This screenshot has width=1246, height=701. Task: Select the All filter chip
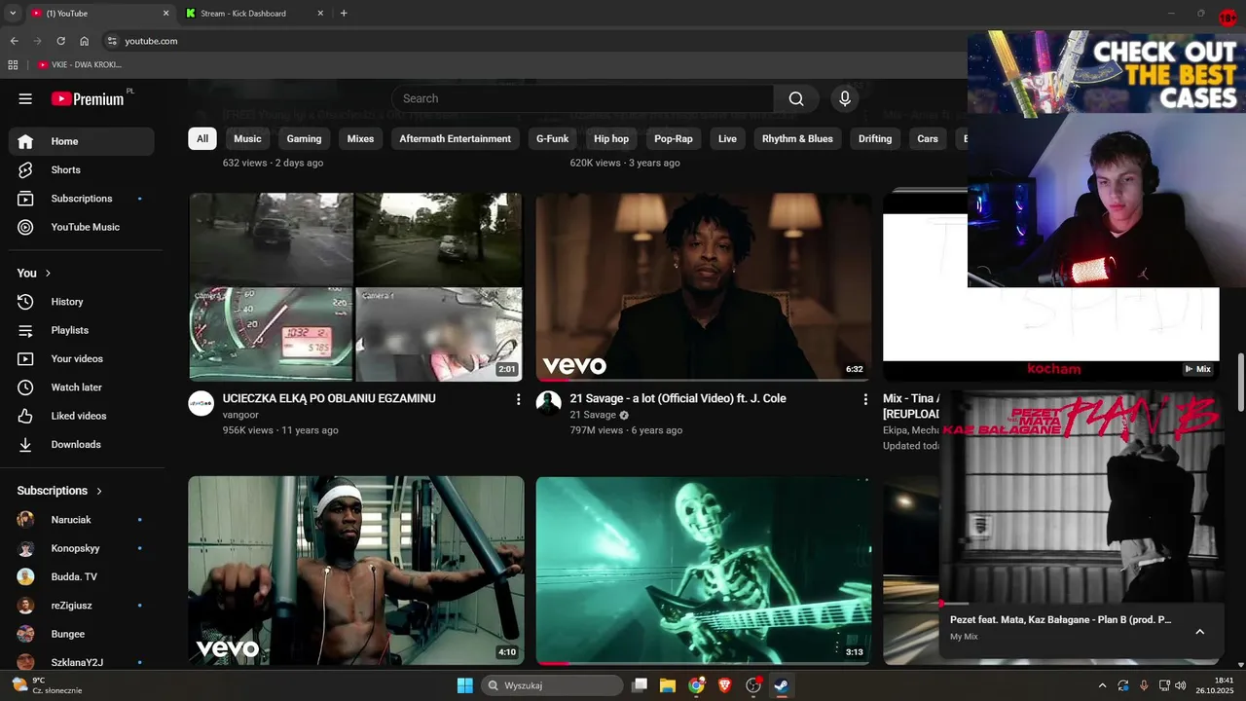(202, 139)
